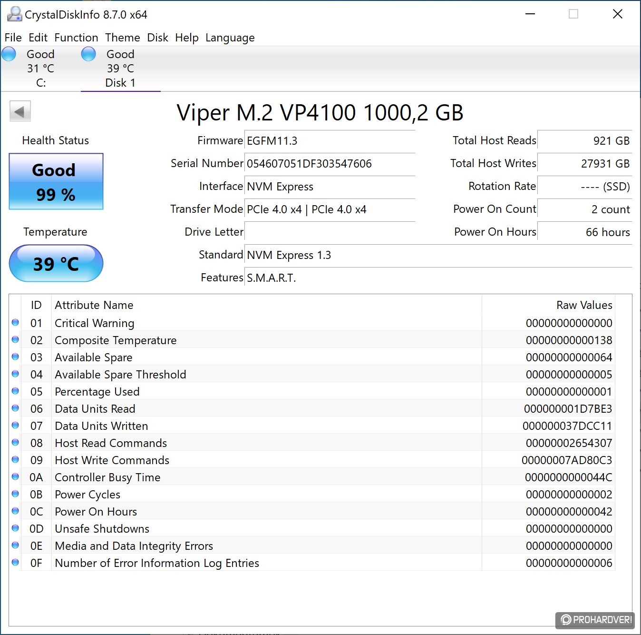This screenshot has width=641, height=635.
Task: Select the Disk 1 status orb
Action: [88, 54]
